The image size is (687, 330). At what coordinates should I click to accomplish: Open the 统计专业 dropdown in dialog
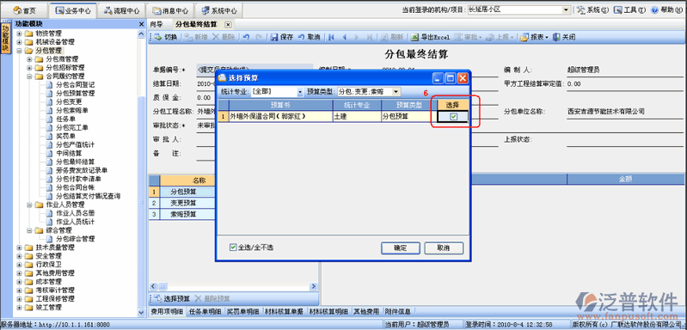click(300, 92)
